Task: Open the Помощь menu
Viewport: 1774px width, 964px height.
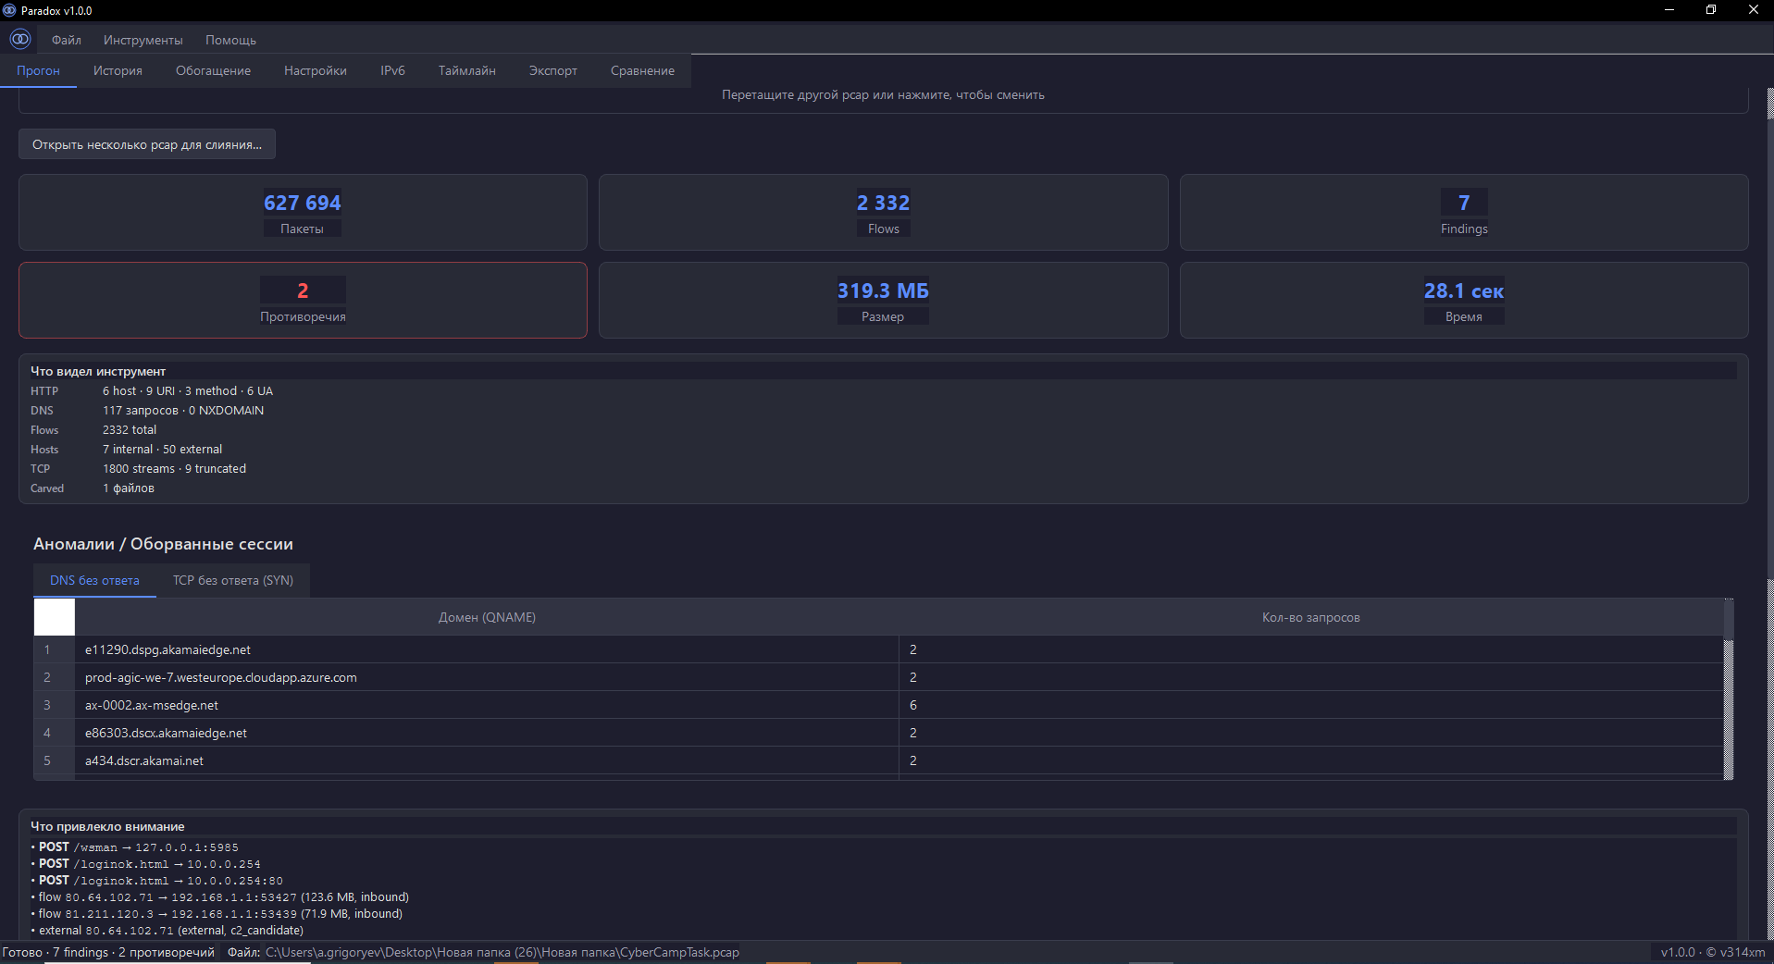Action: (x=230, y=40)
